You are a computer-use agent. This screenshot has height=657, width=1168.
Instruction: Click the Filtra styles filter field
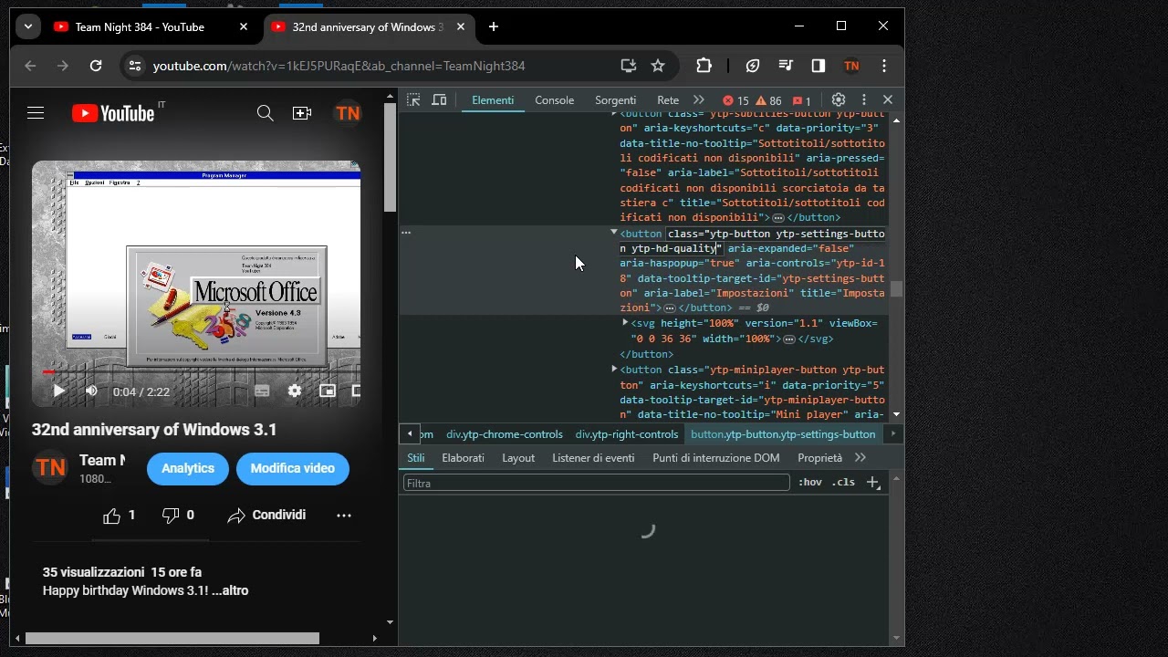pyautogui.click(x=597, y=483)
